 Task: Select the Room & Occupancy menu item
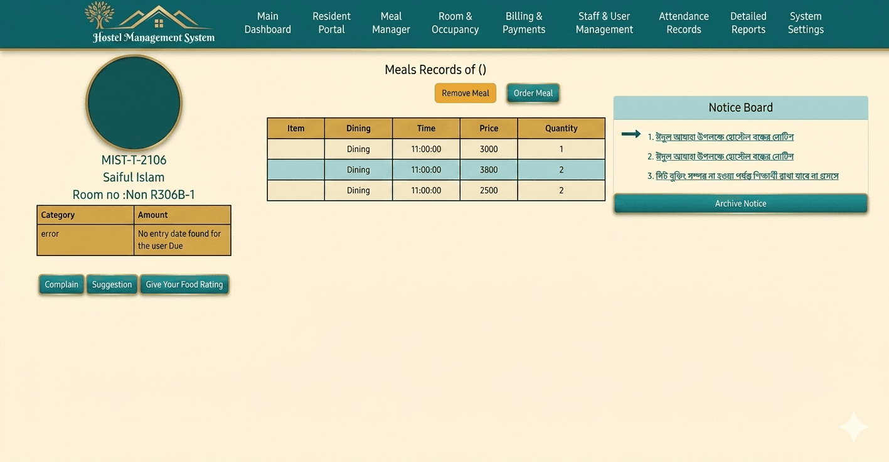[x=455, y=23]
